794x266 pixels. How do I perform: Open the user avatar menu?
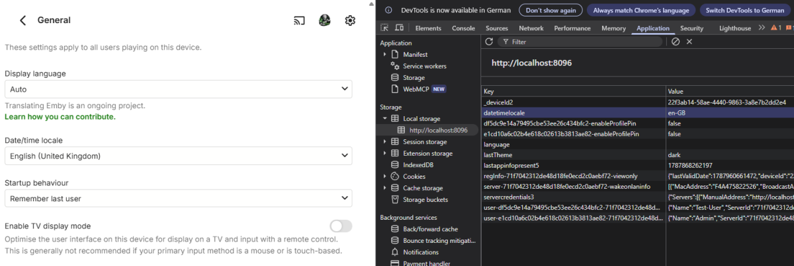pos(324,20)
